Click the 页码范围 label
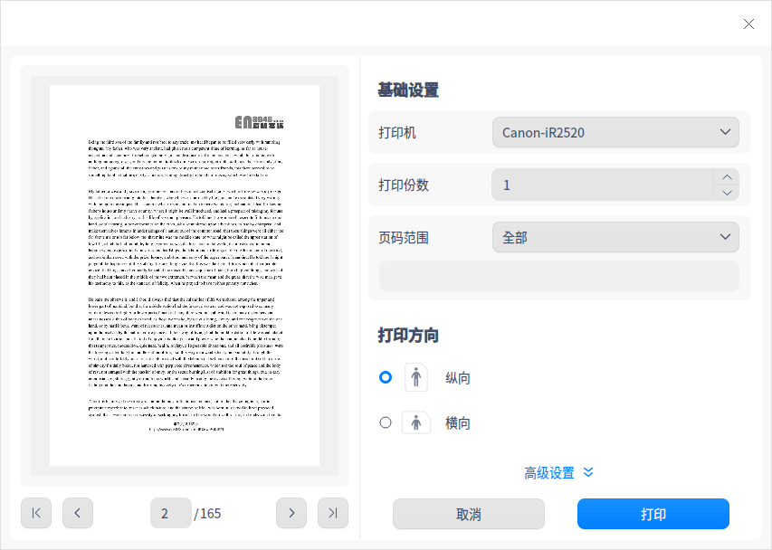Image resolution: width=772 pixels, height=550 pixels. click(x=404, y=238)
